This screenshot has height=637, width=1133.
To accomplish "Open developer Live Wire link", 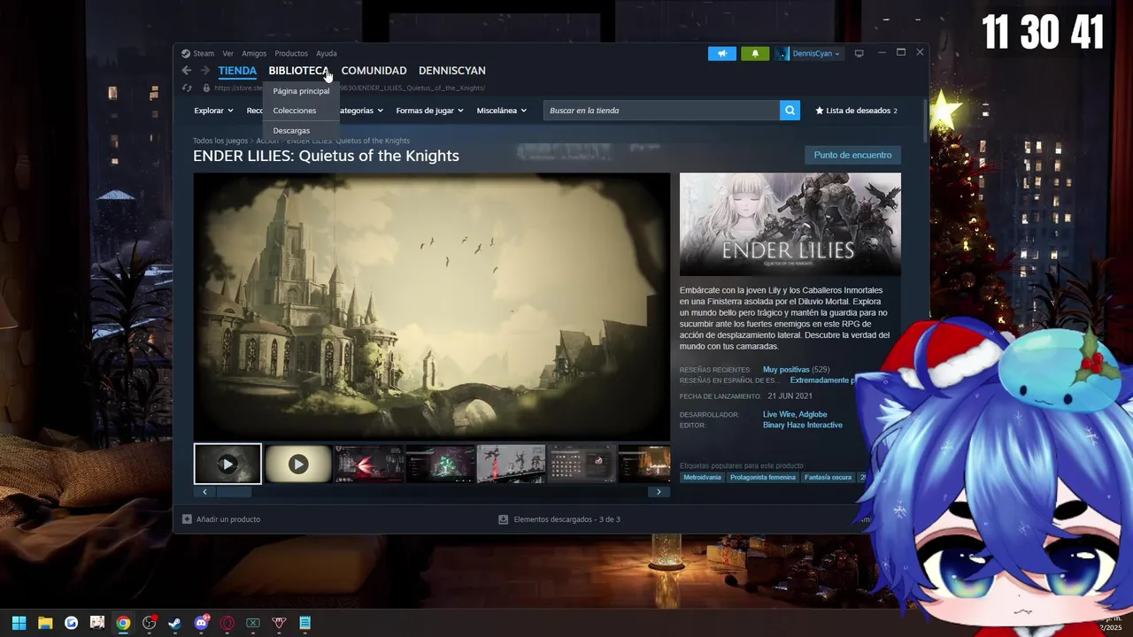I will click(x=779, y=414).
